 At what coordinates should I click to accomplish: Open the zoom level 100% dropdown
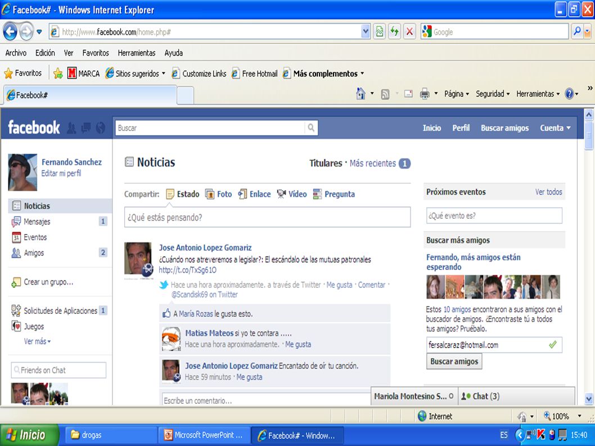click(x=579, y=416)
